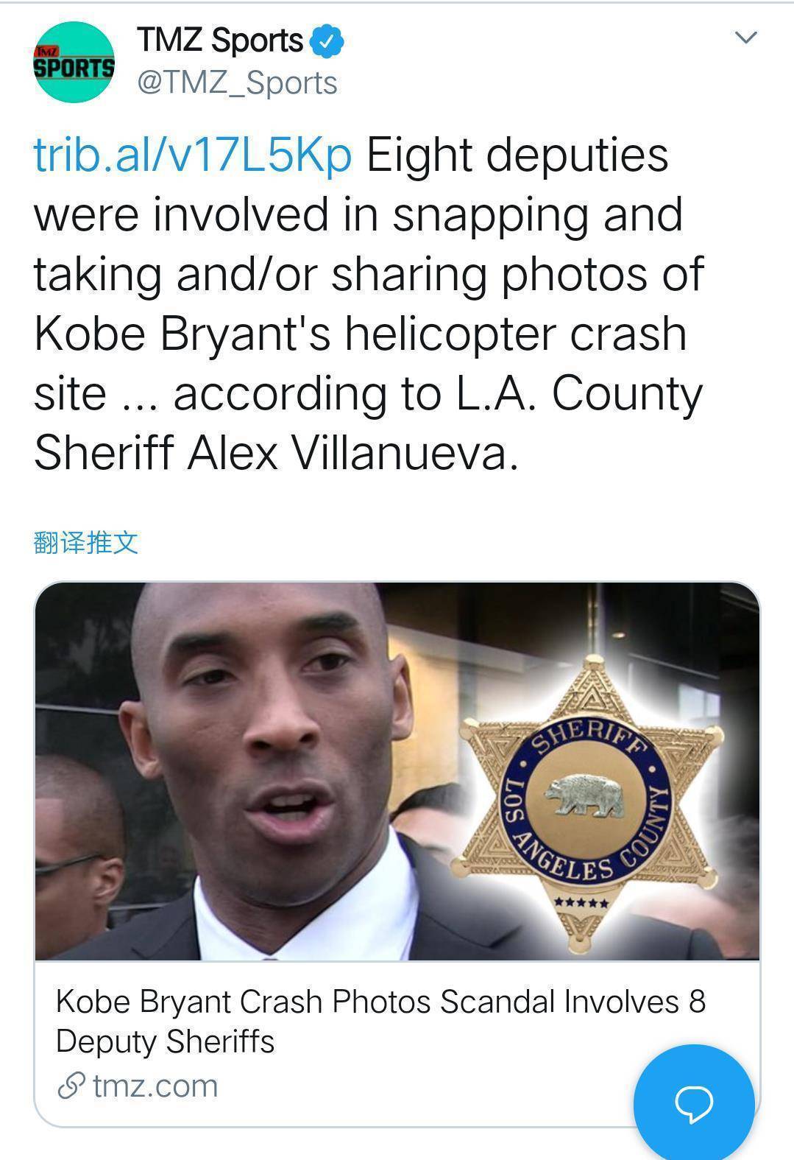794x1160 pixels.
Task: Click the 'Kobe Bryant's helicopter crash' text line
Action: (x=361, y=334)
